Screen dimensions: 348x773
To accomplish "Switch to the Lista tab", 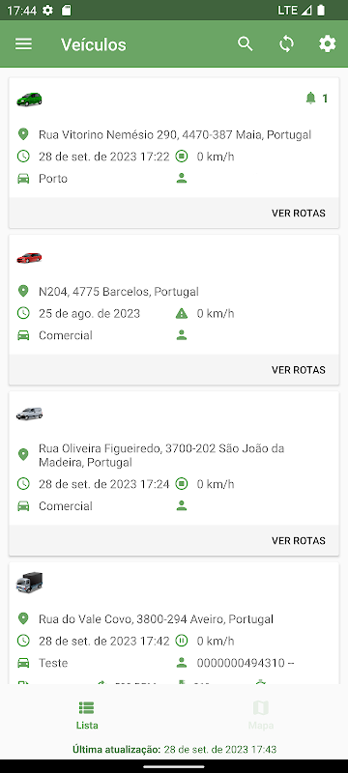I will click(87, 715).
